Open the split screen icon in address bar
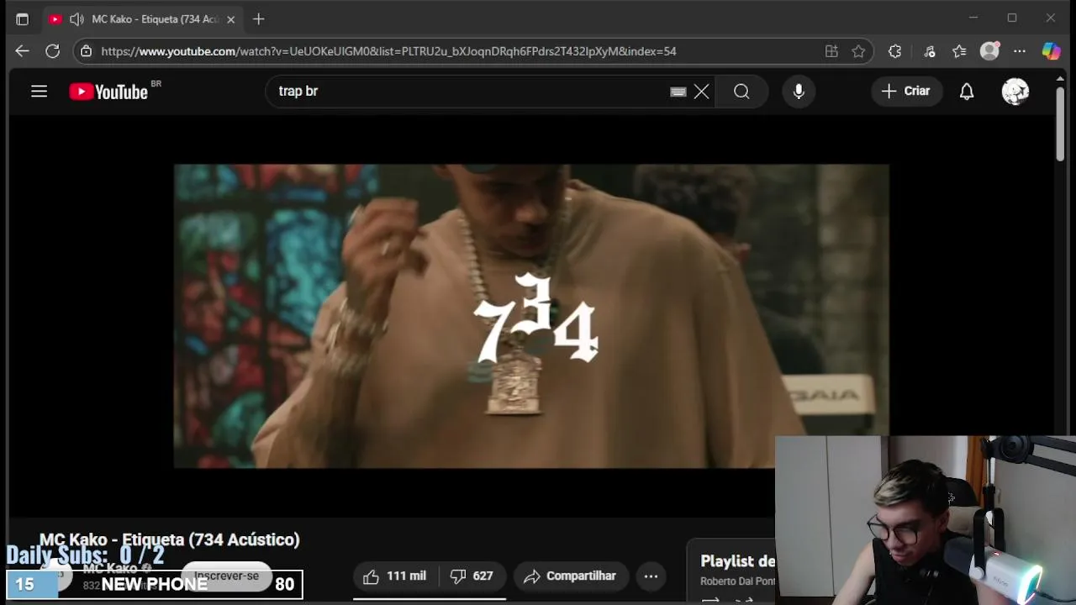The width and height of the screenshot is (1076, 605). click(831, 51)
